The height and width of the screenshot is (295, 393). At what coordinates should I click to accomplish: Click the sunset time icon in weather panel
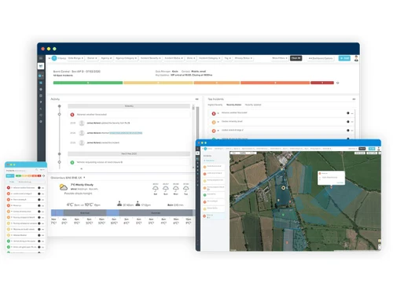[x=138, y=204]
